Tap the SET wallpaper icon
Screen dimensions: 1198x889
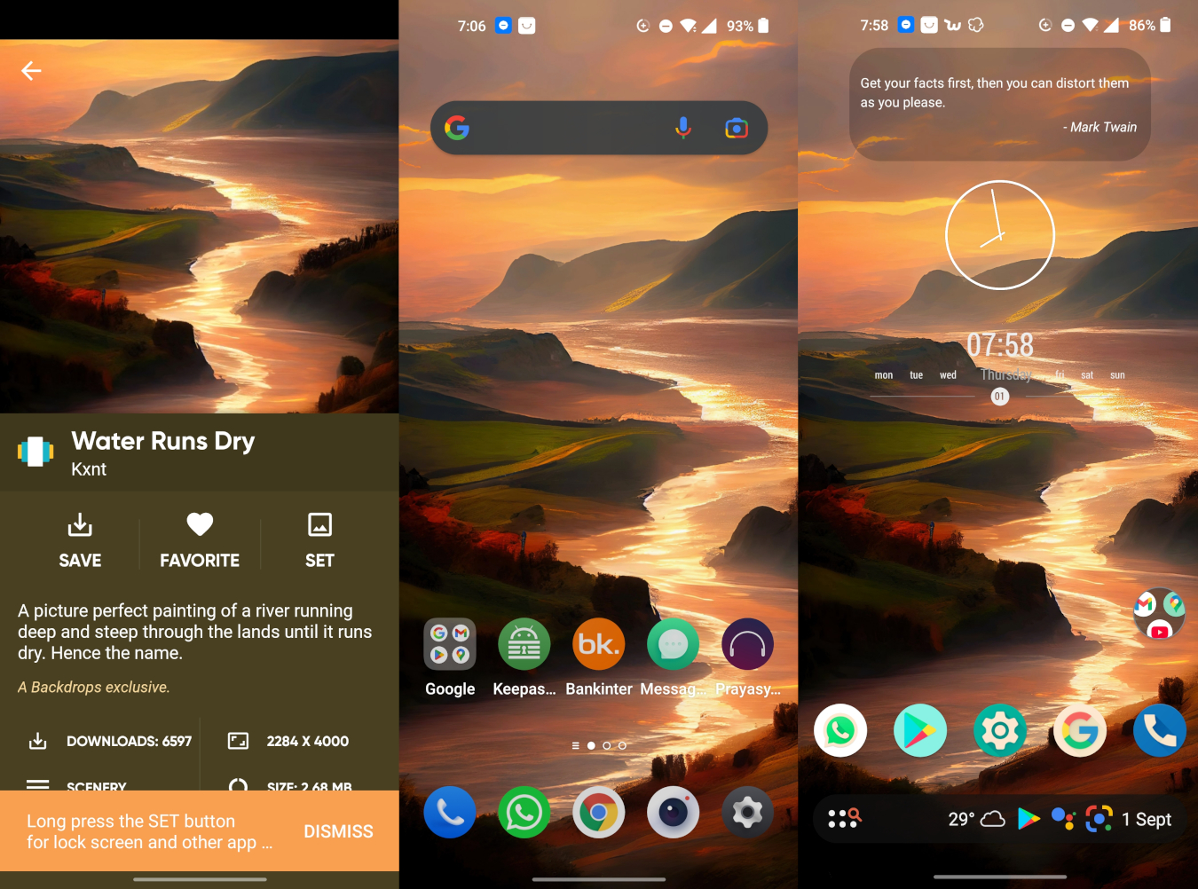click(x=319, y=539)
